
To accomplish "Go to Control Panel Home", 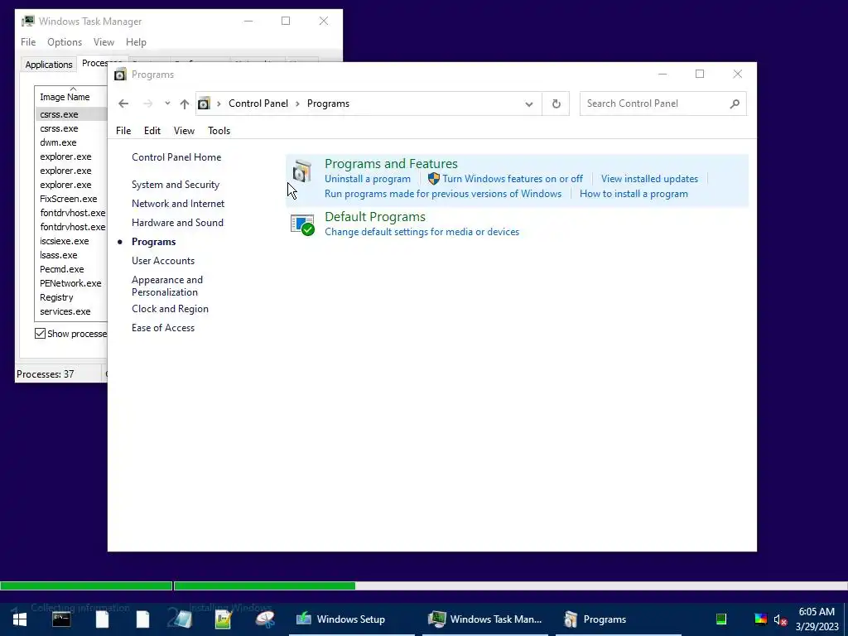I will click(176, 157).
